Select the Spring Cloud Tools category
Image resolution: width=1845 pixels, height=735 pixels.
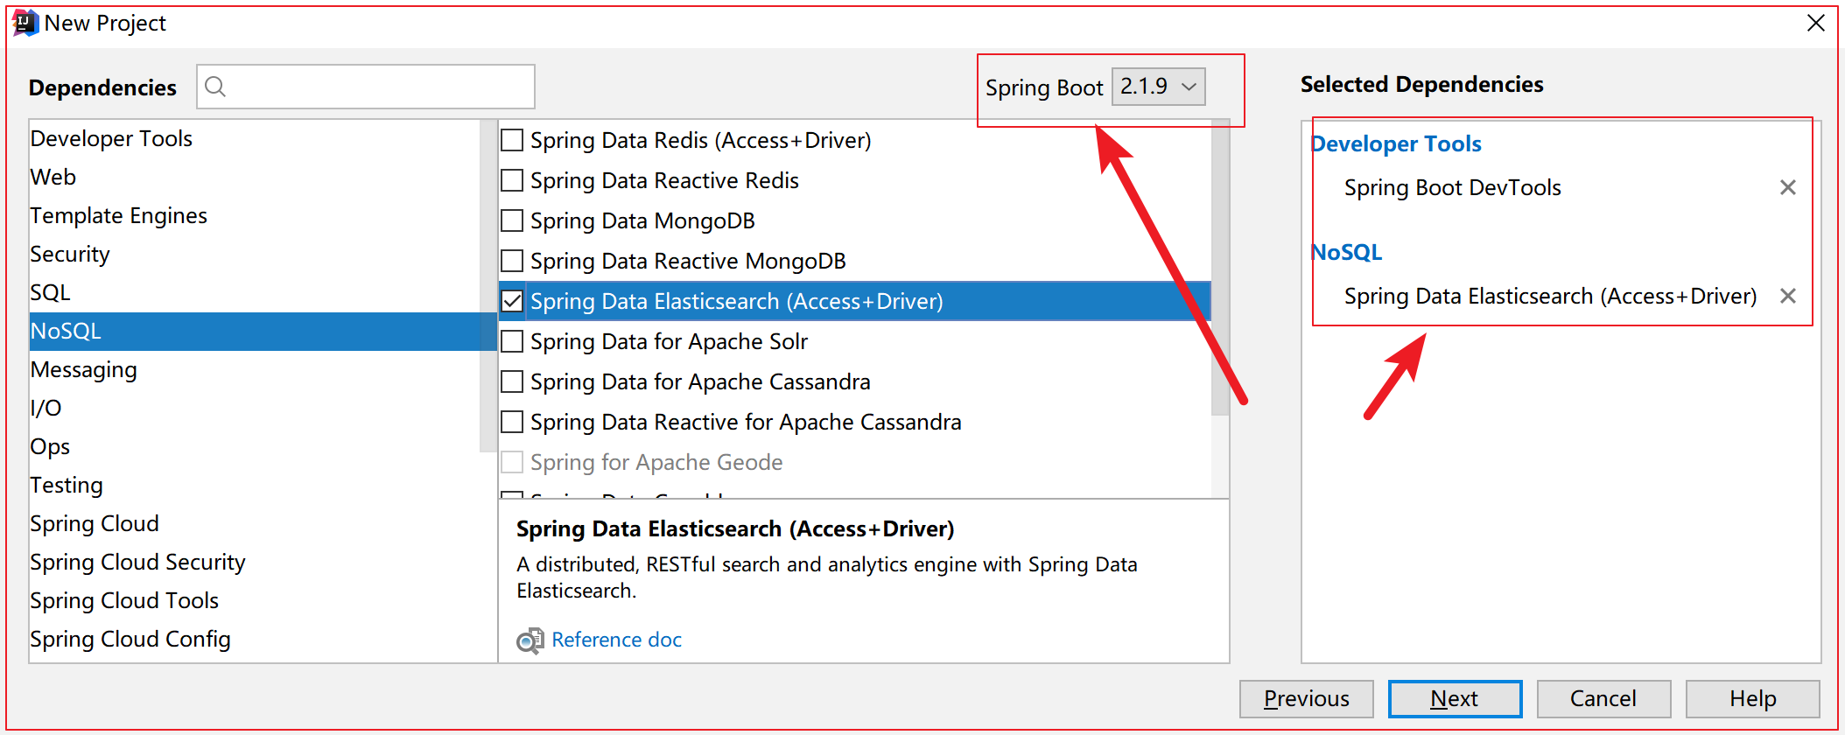point(255,600)
